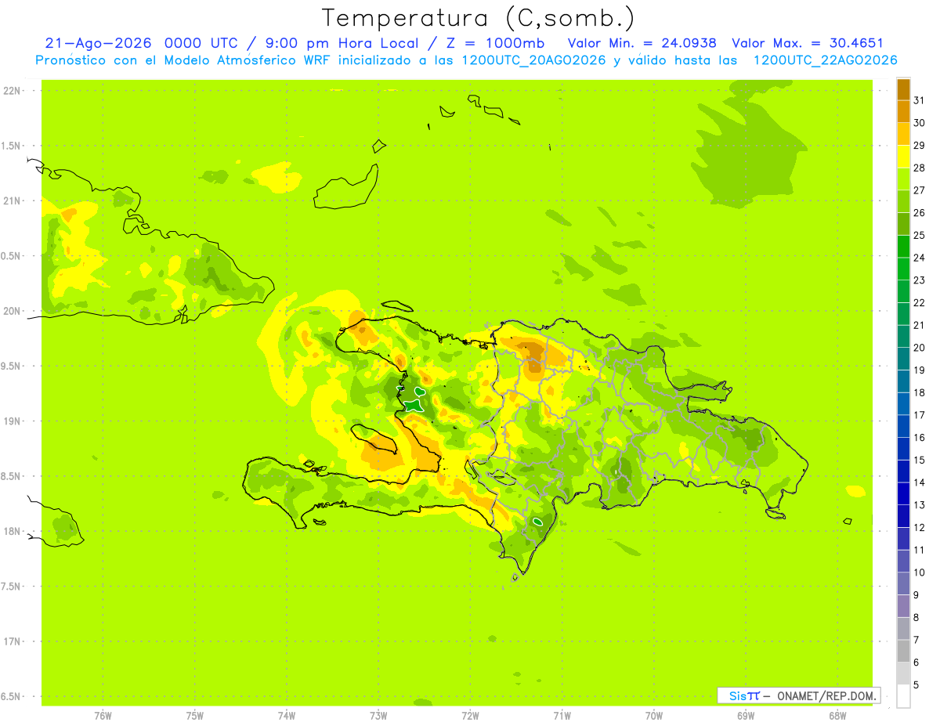
Task: Click the '1.5N' latitude axis label
Action: pyautogui.click(x=12, y=146)
